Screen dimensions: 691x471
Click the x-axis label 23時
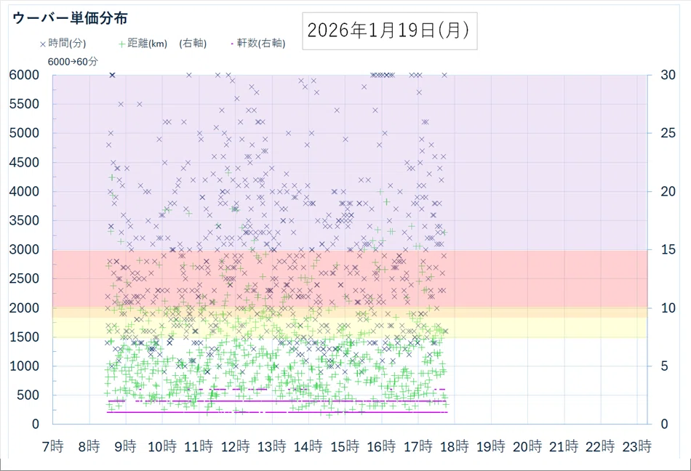[x=637, y=447]
